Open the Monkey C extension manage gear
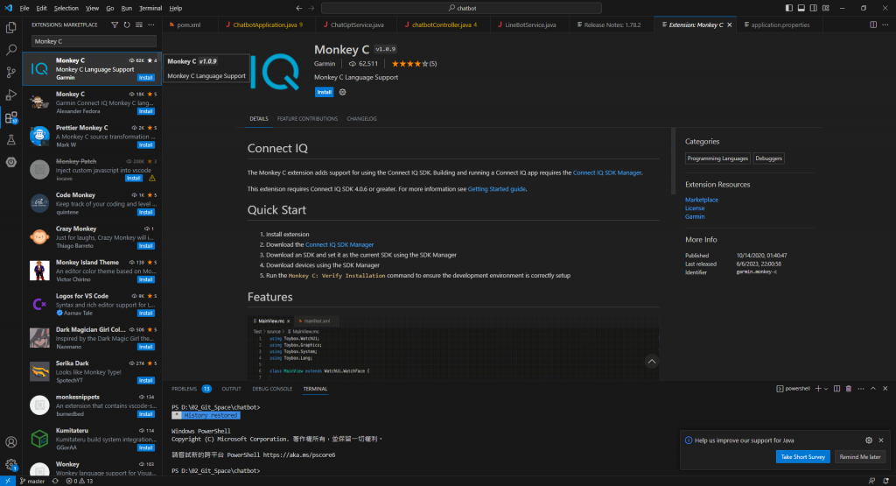 pyautogui.click(x=342, y=92)
